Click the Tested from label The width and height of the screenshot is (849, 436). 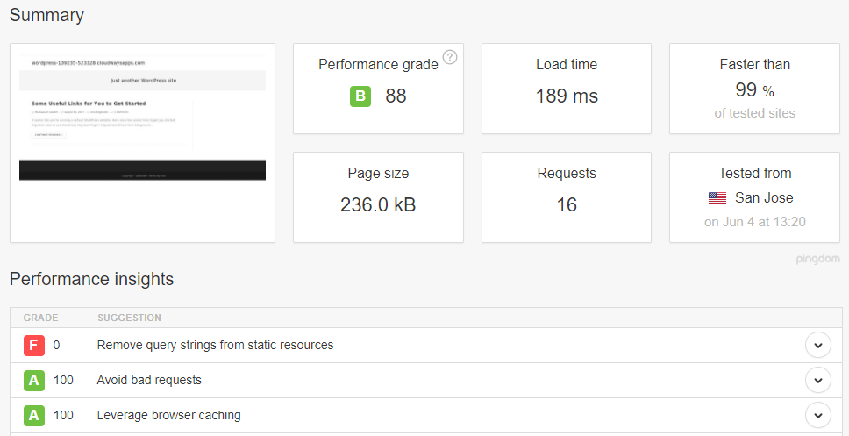755,174
